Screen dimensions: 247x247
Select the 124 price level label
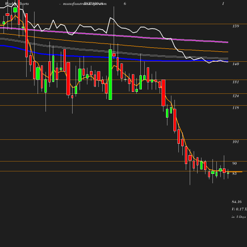236,96
